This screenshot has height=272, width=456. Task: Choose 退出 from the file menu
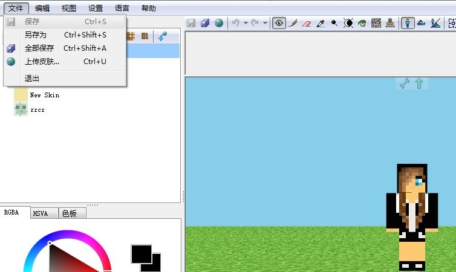65,78
